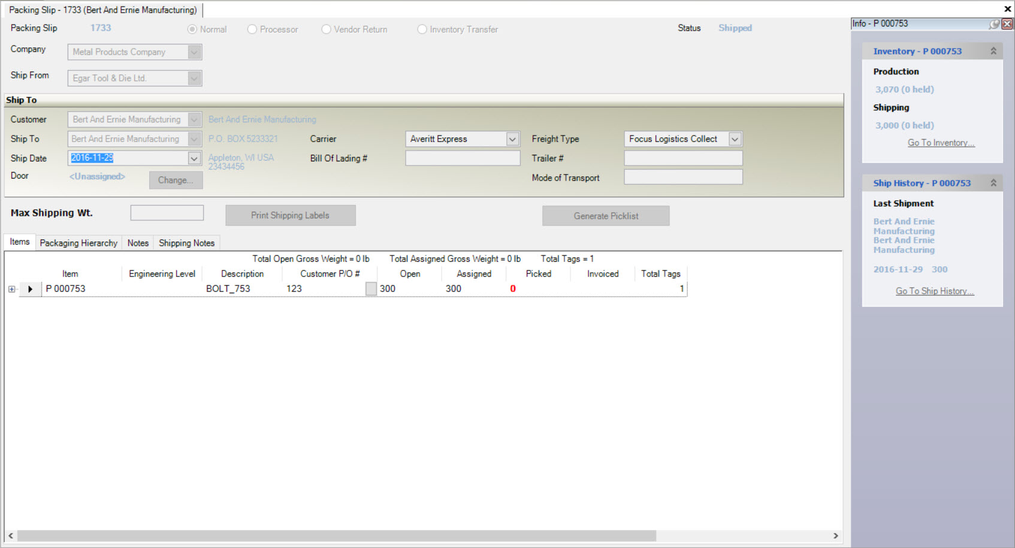Follow the Go To Ship History link

point(935,291)
